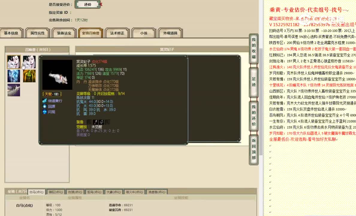Click the fourth pet equipment slot
Screen dimensions: 356x216
point(108,122)
